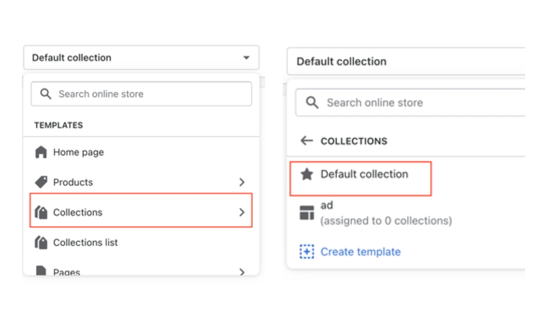The image size is (547, 313).
Task: Select Home page from the templates list
Action: pos(79,153)
